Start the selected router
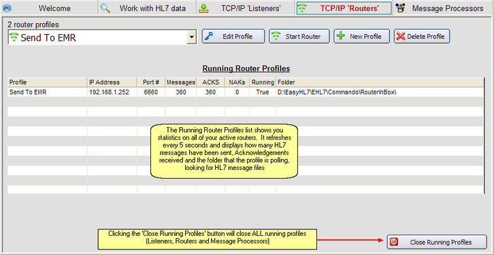The image size is (494, 255). pyautogui.click(x=299, y=36)
